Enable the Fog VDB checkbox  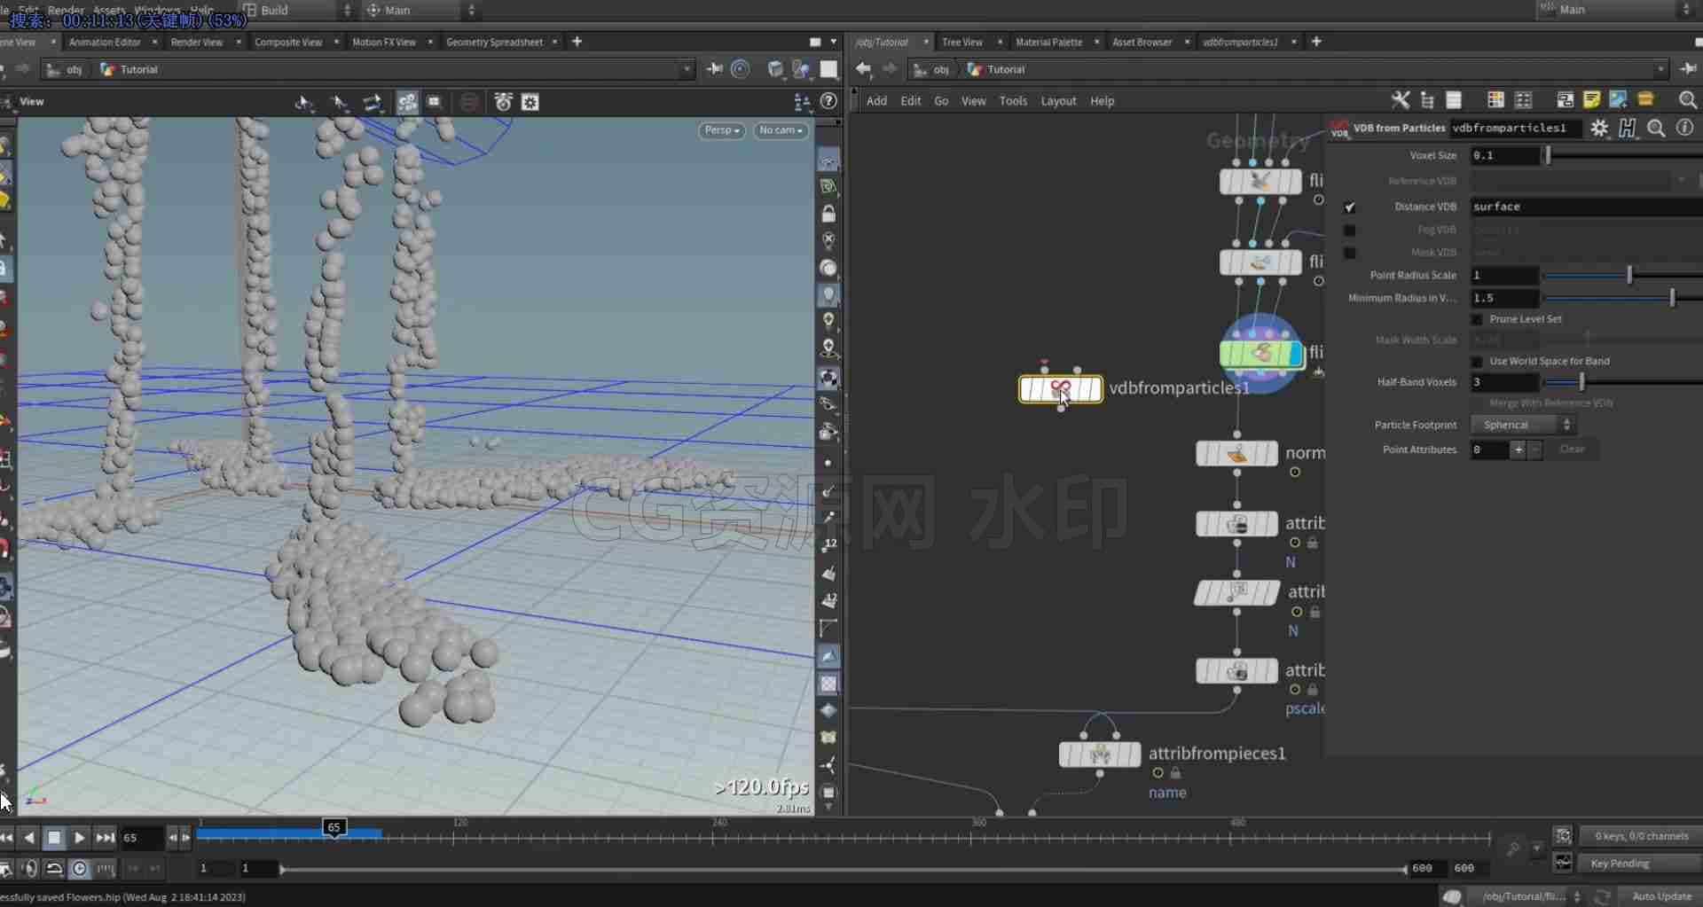(x=1349, y=230)
